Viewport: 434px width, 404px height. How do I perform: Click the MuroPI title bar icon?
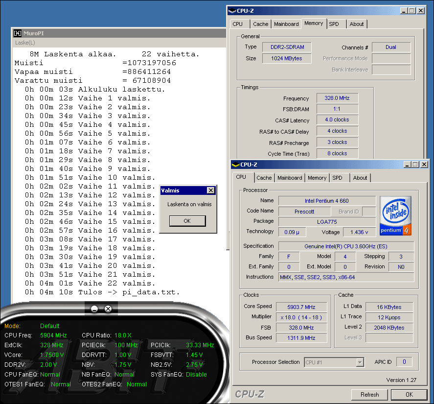point(18,33)
